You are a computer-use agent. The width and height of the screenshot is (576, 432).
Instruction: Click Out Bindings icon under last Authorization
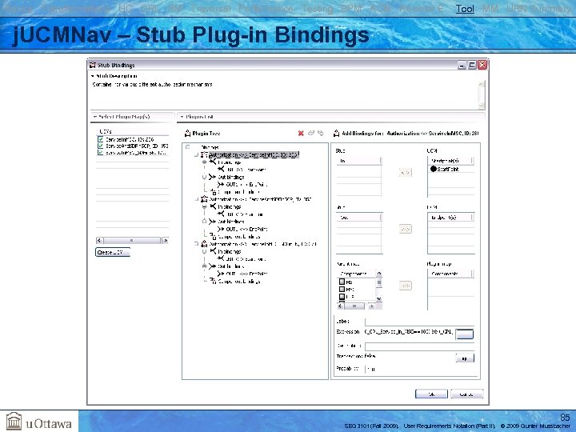pos(212,266)
